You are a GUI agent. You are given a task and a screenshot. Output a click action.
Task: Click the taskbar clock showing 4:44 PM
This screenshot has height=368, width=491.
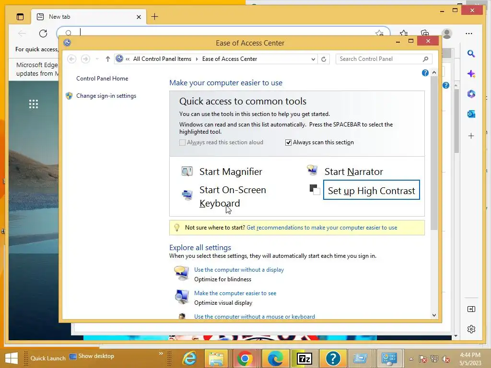click(x=470, y=359)
